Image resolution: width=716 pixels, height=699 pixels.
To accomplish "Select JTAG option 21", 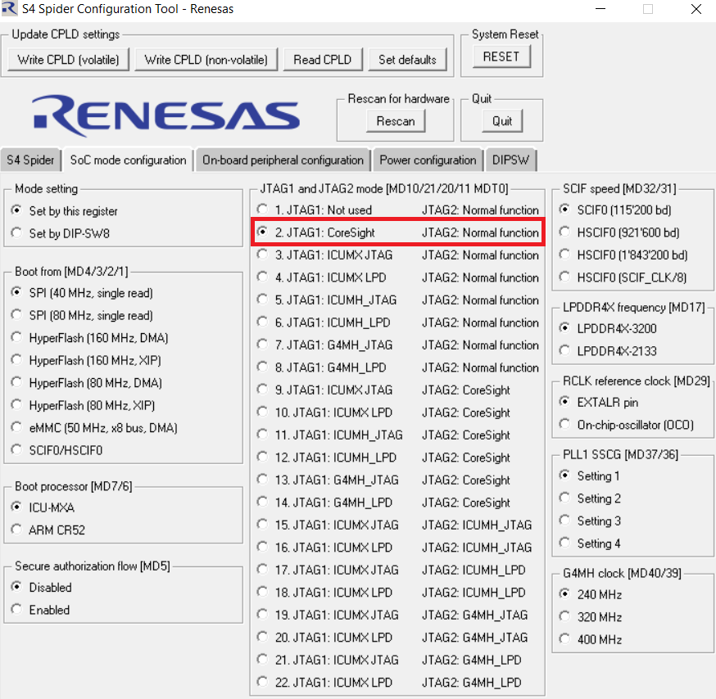I will (389, 660).
